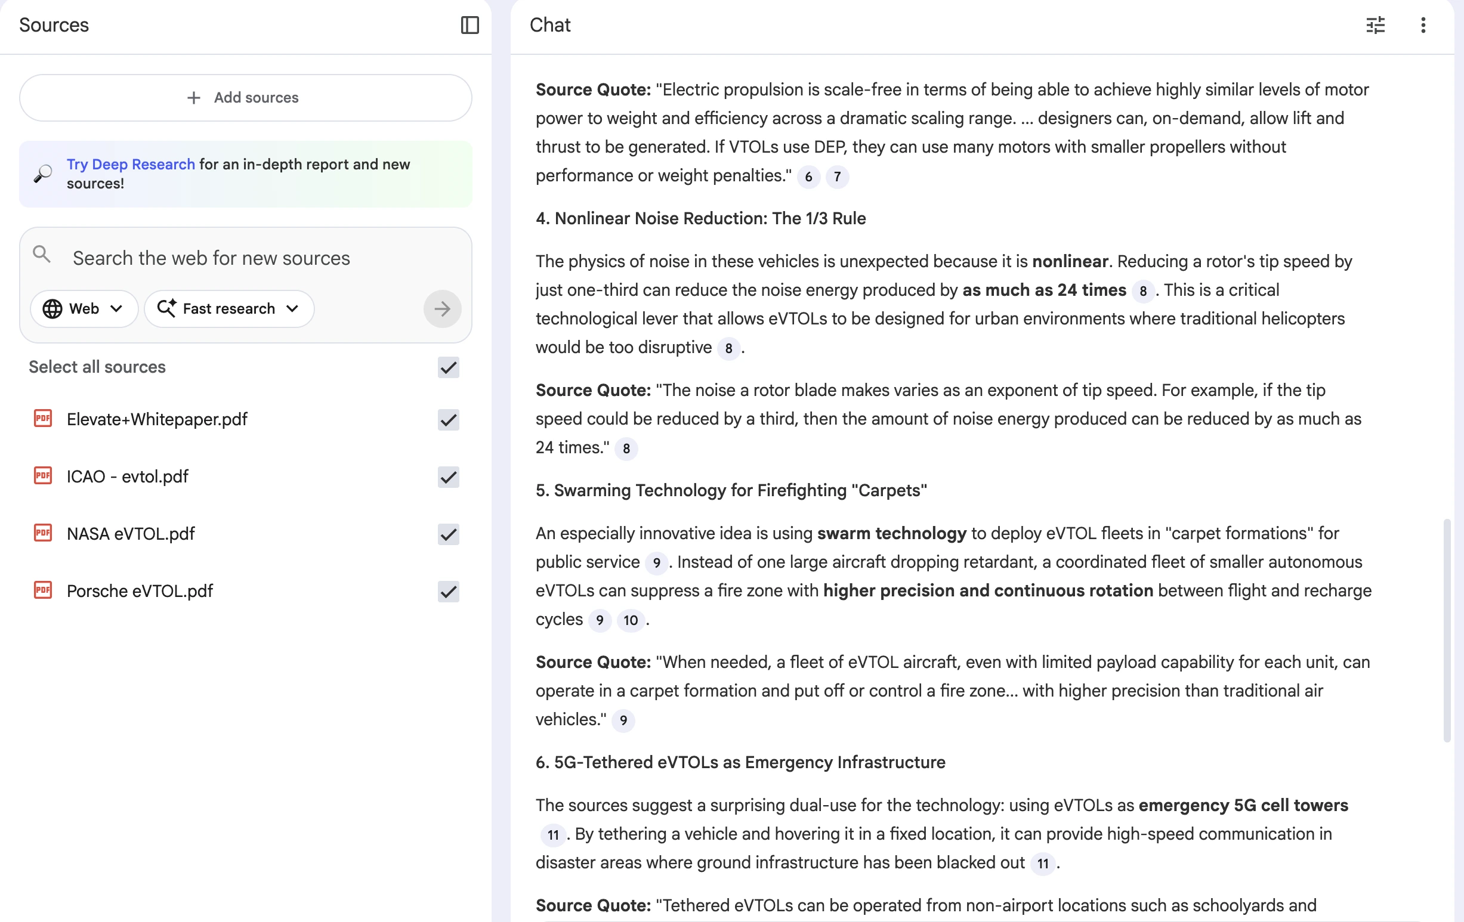This screenshot has height=922, width=1464.
Task: Click the PDF icon for NASA eVTOL.pdf
Action: tap(42, 534)
